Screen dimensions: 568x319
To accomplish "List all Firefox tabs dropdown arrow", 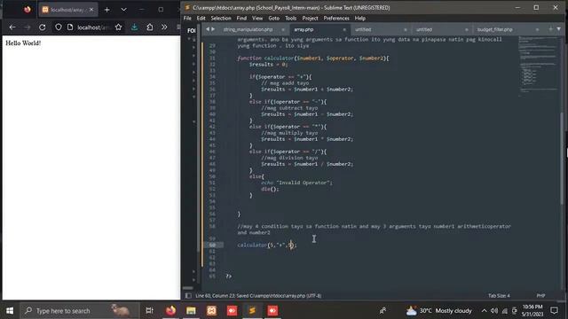I will [123, 10].
